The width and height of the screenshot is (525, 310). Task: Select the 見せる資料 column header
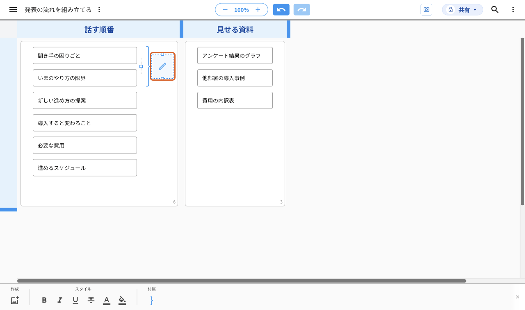235,29
